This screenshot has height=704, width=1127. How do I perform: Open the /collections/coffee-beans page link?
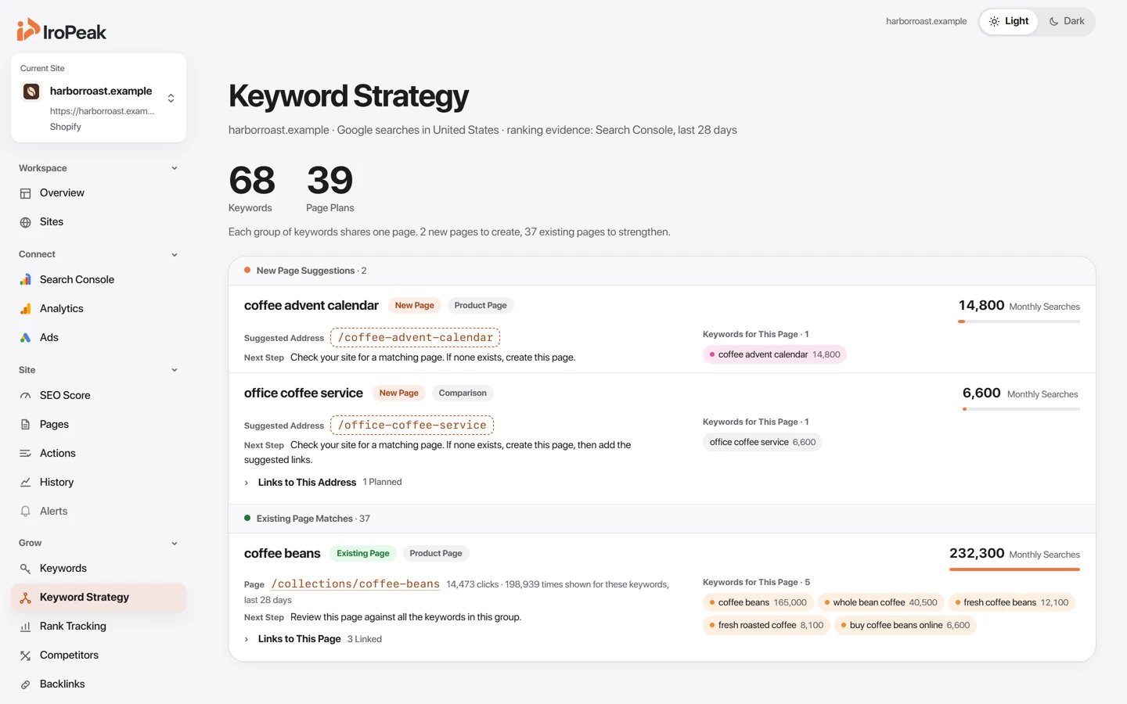click(x=355, y=584)
